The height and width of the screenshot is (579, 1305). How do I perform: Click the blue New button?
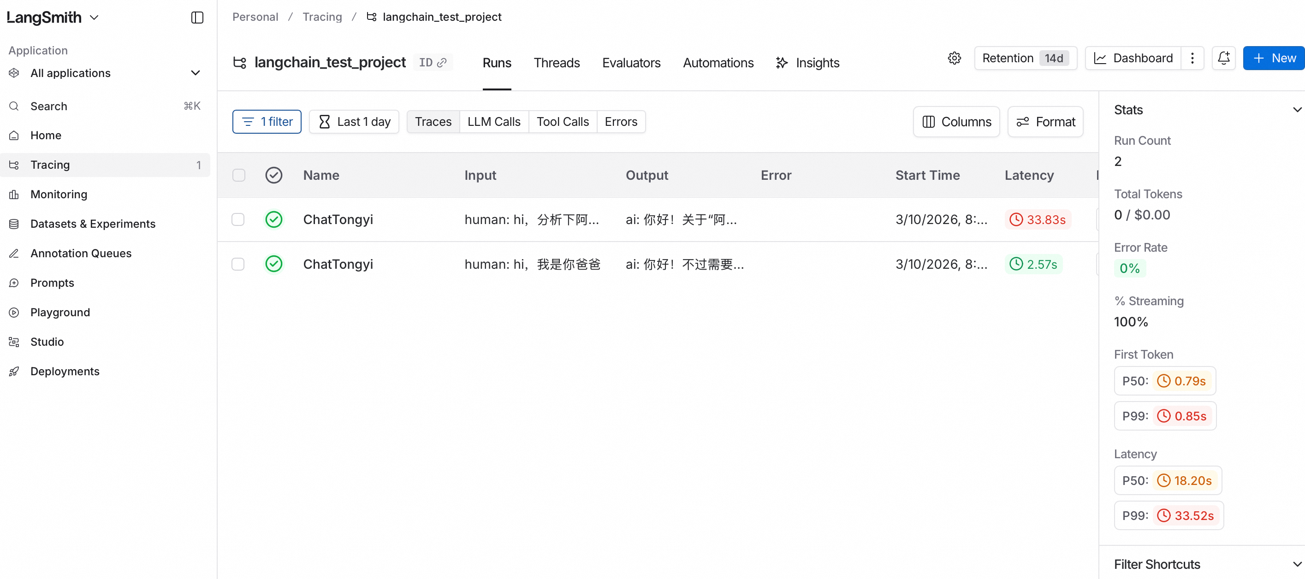(x=1274, y=58)
